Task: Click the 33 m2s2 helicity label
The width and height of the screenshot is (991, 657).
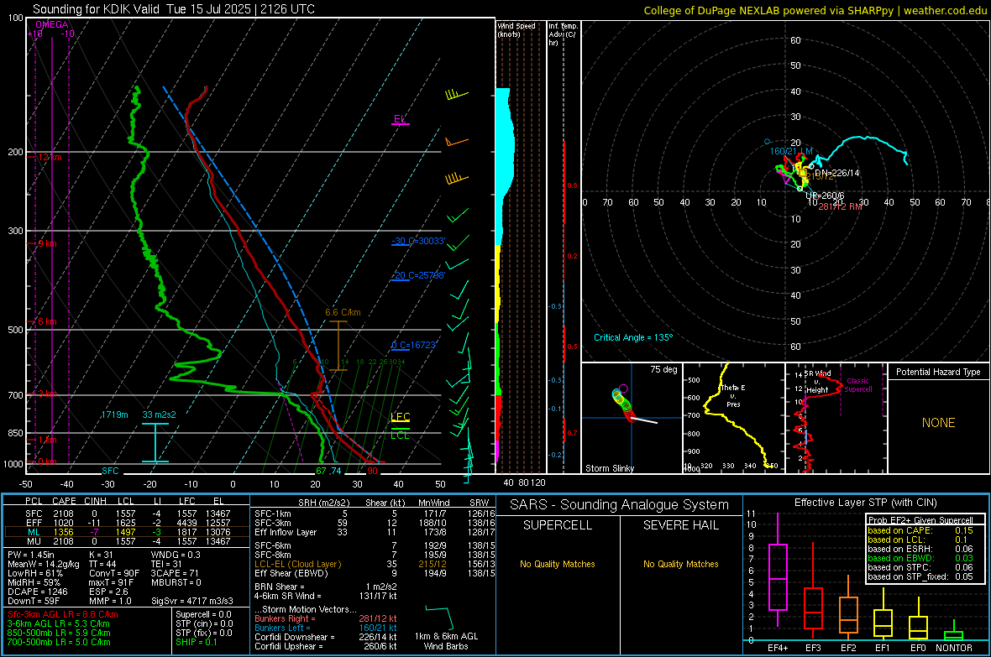Action: 160,415
